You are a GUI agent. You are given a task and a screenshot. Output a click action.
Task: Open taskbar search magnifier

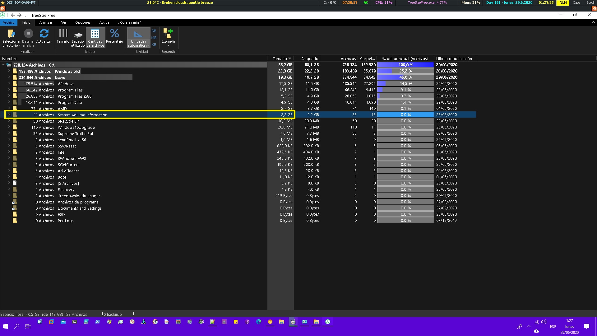(x=17, y=326)
